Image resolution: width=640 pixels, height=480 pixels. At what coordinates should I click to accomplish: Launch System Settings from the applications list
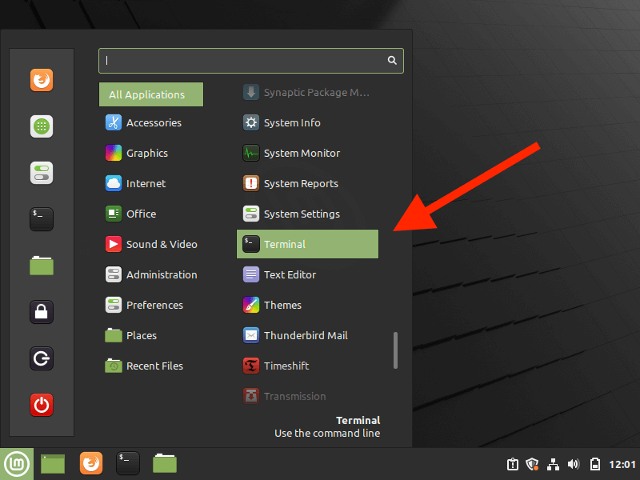tap(307, 214)
